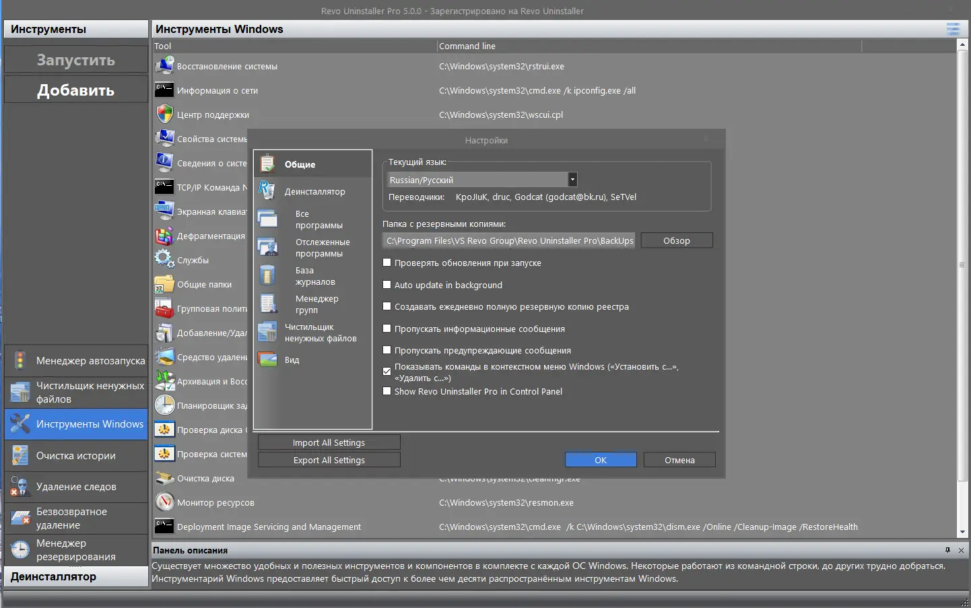Click the Архивация и Восстановление icon
The image size is (971, 608).
tap(164, 381)
